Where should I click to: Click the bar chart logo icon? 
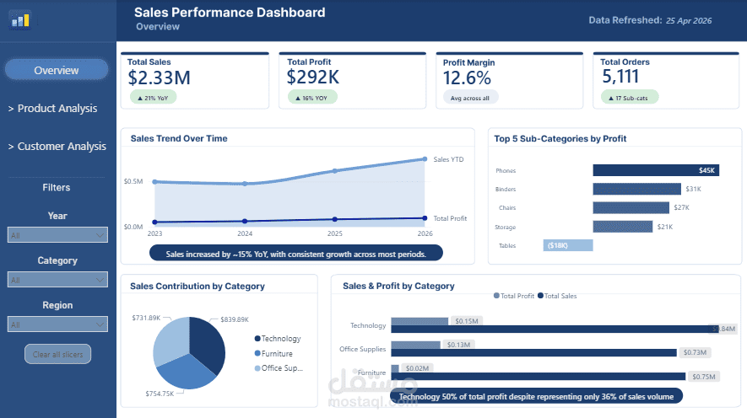tap(20, 20)
